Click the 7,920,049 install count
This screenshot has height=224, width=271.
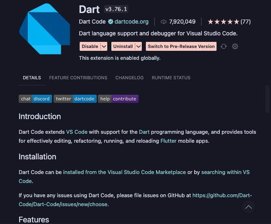[182, 22]
